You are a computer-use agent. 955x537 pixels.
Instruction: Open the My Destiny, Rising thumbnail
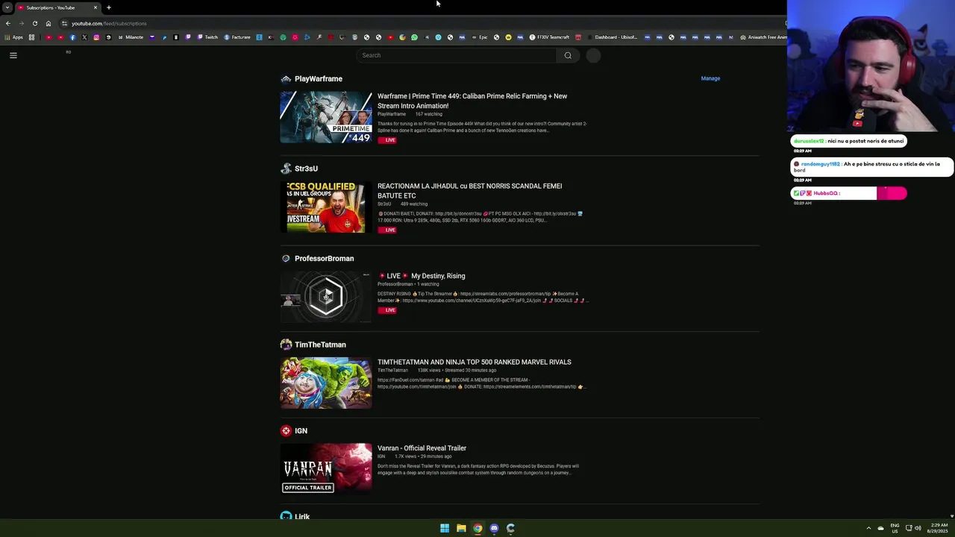pyautogui.click(x=326, y=297)
